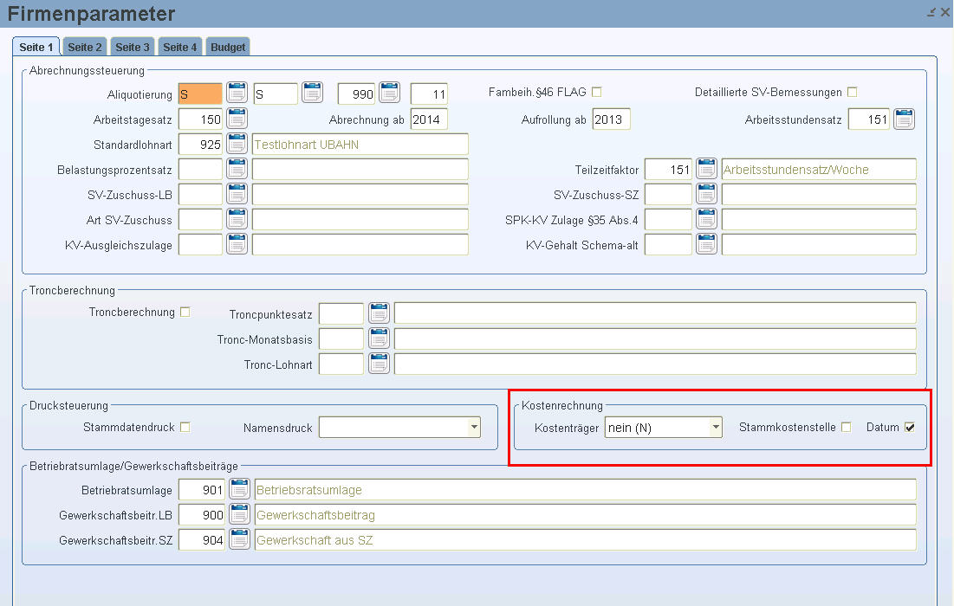Image resolution: width=954 pixels, height=606 pixels.
Task: Select the Gewerkschaftsbeitrag description text
Action: [x=315, y=515]
